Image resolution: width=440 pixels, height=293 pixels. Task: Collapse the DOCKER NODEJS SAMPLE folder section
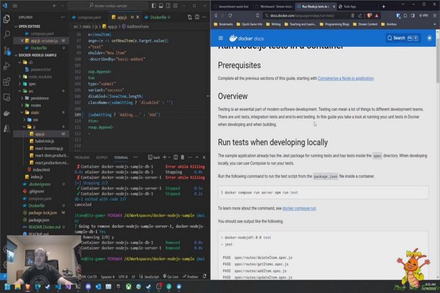(x=36, y=55)
